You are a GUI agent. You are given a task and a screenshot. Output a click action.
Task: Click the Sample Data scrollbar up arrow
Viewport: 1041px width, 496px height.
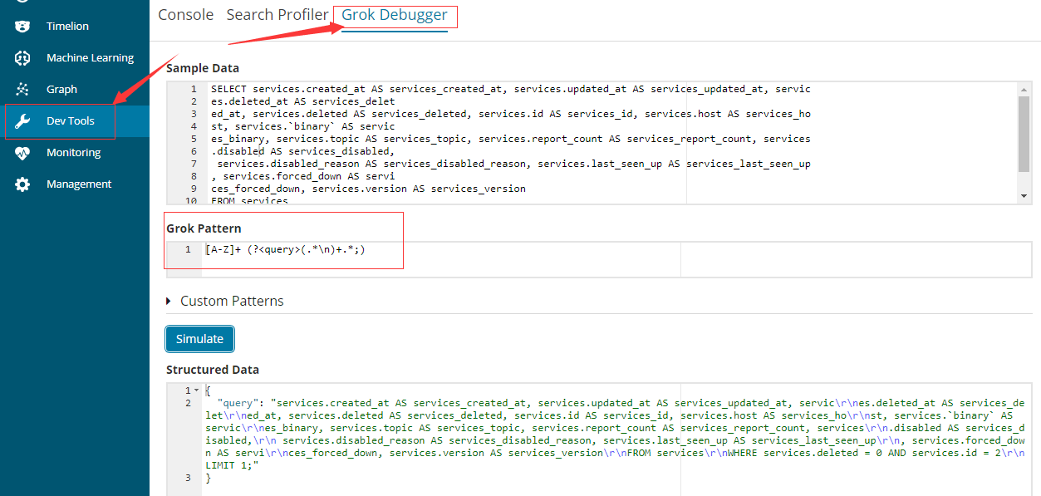(1024, 89)
